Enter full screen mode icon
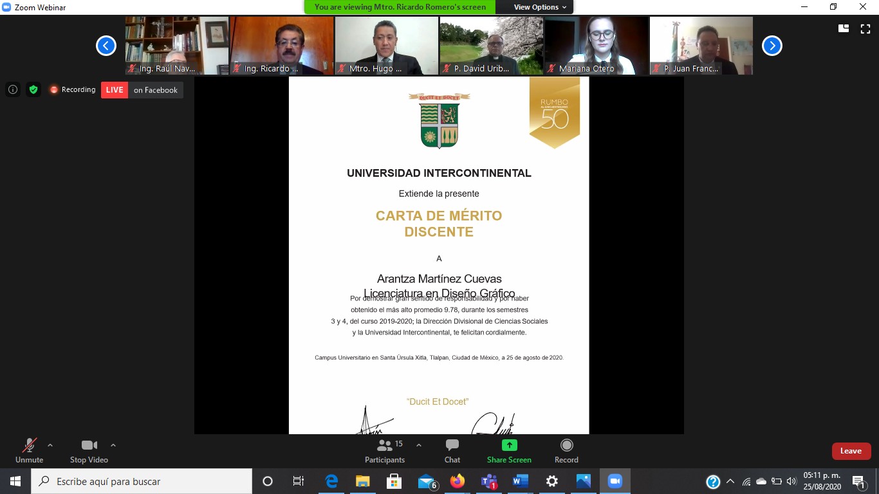879x494 pixels. [x=865, y=28]
